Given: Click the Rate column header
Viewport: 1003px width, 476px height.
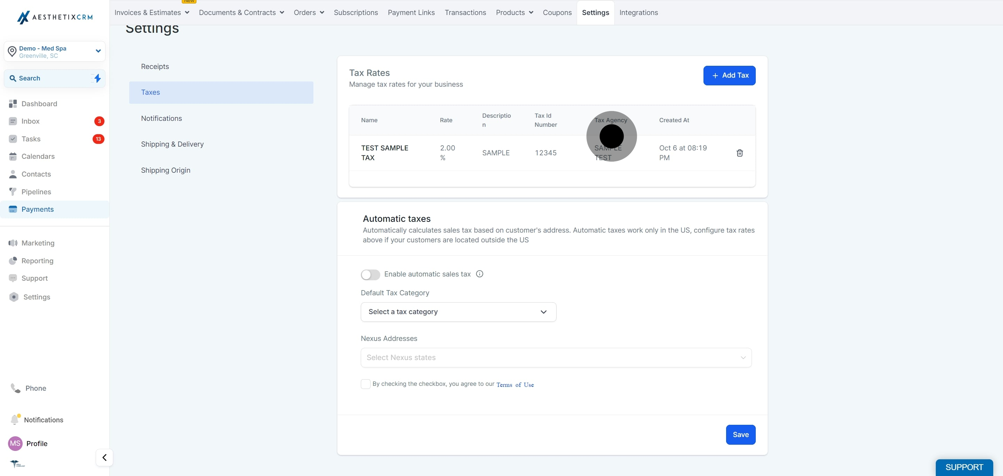Looking at the screenshot, I should (x=446, y=120).
